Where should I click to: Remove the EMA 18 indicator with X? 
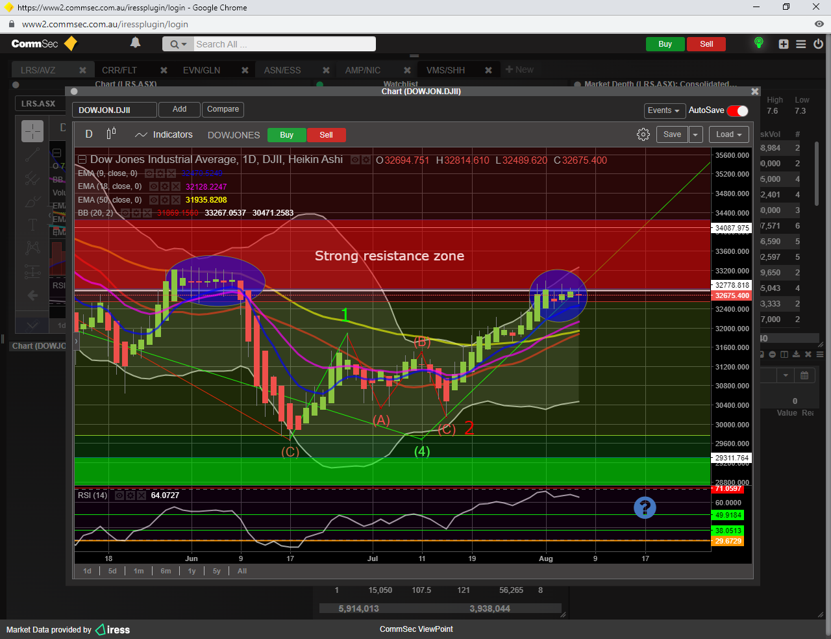tap(175, 186)
